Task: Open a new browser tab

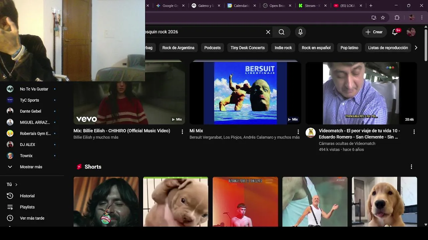Action: pyautogui.click(x=371, y=6)
